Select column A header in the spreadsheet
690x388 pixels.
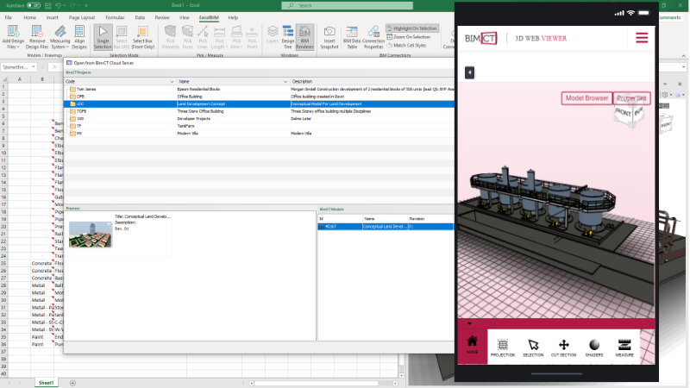pyautogui.click(x=19, y=79)
